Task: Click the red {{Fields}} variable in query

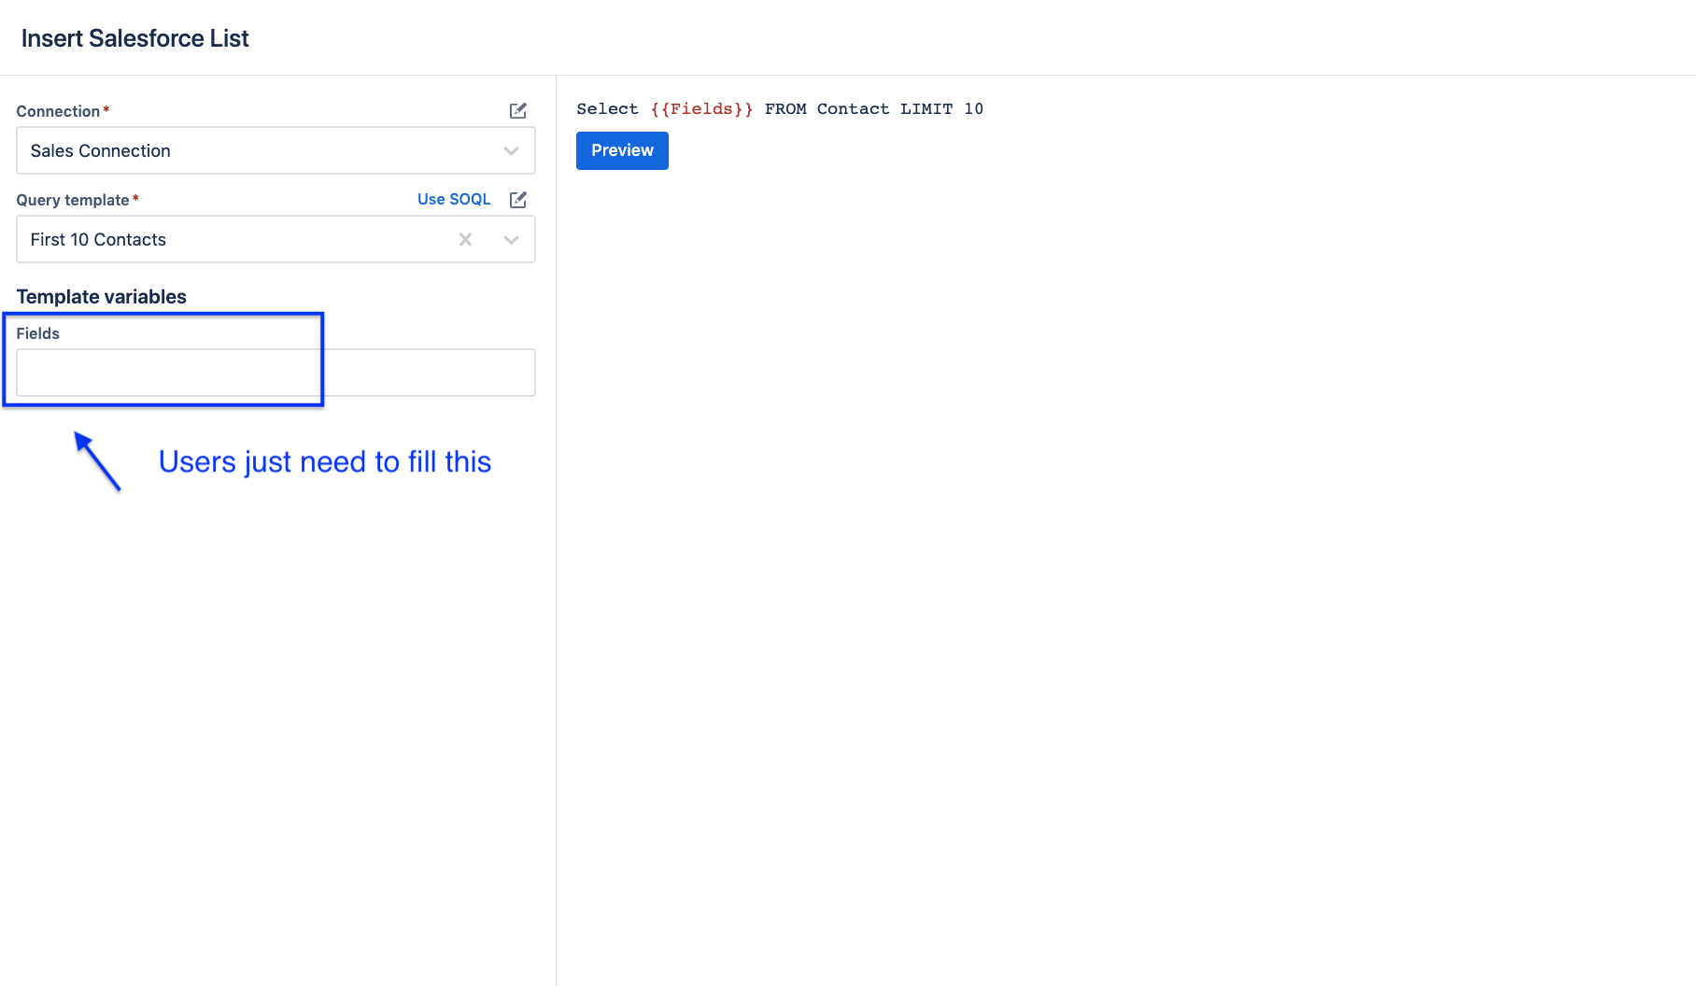Action: (x=701, y=109)
